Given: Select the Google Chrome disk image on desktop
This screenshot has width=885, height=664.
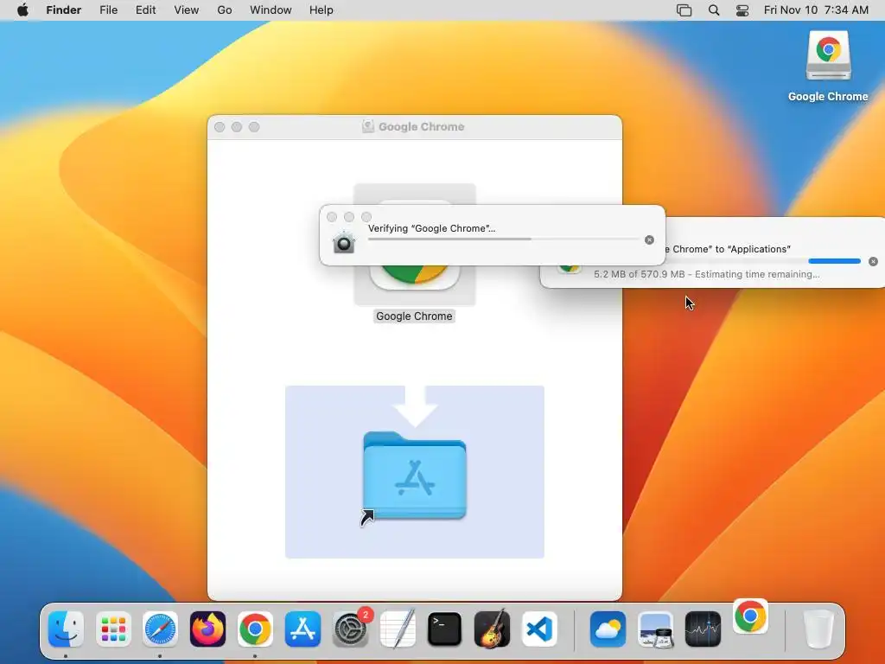Looking at the screenshot, I should click(x=828, y=55).
